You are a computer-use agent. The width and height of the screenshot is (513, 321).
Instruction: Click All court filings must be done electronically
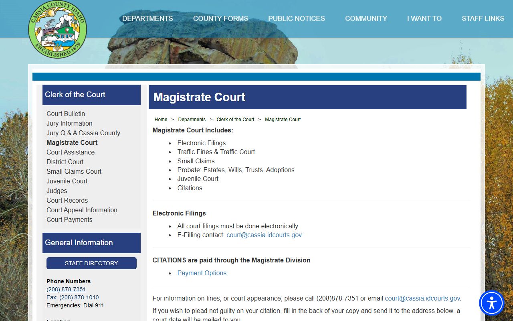point(238,226)
